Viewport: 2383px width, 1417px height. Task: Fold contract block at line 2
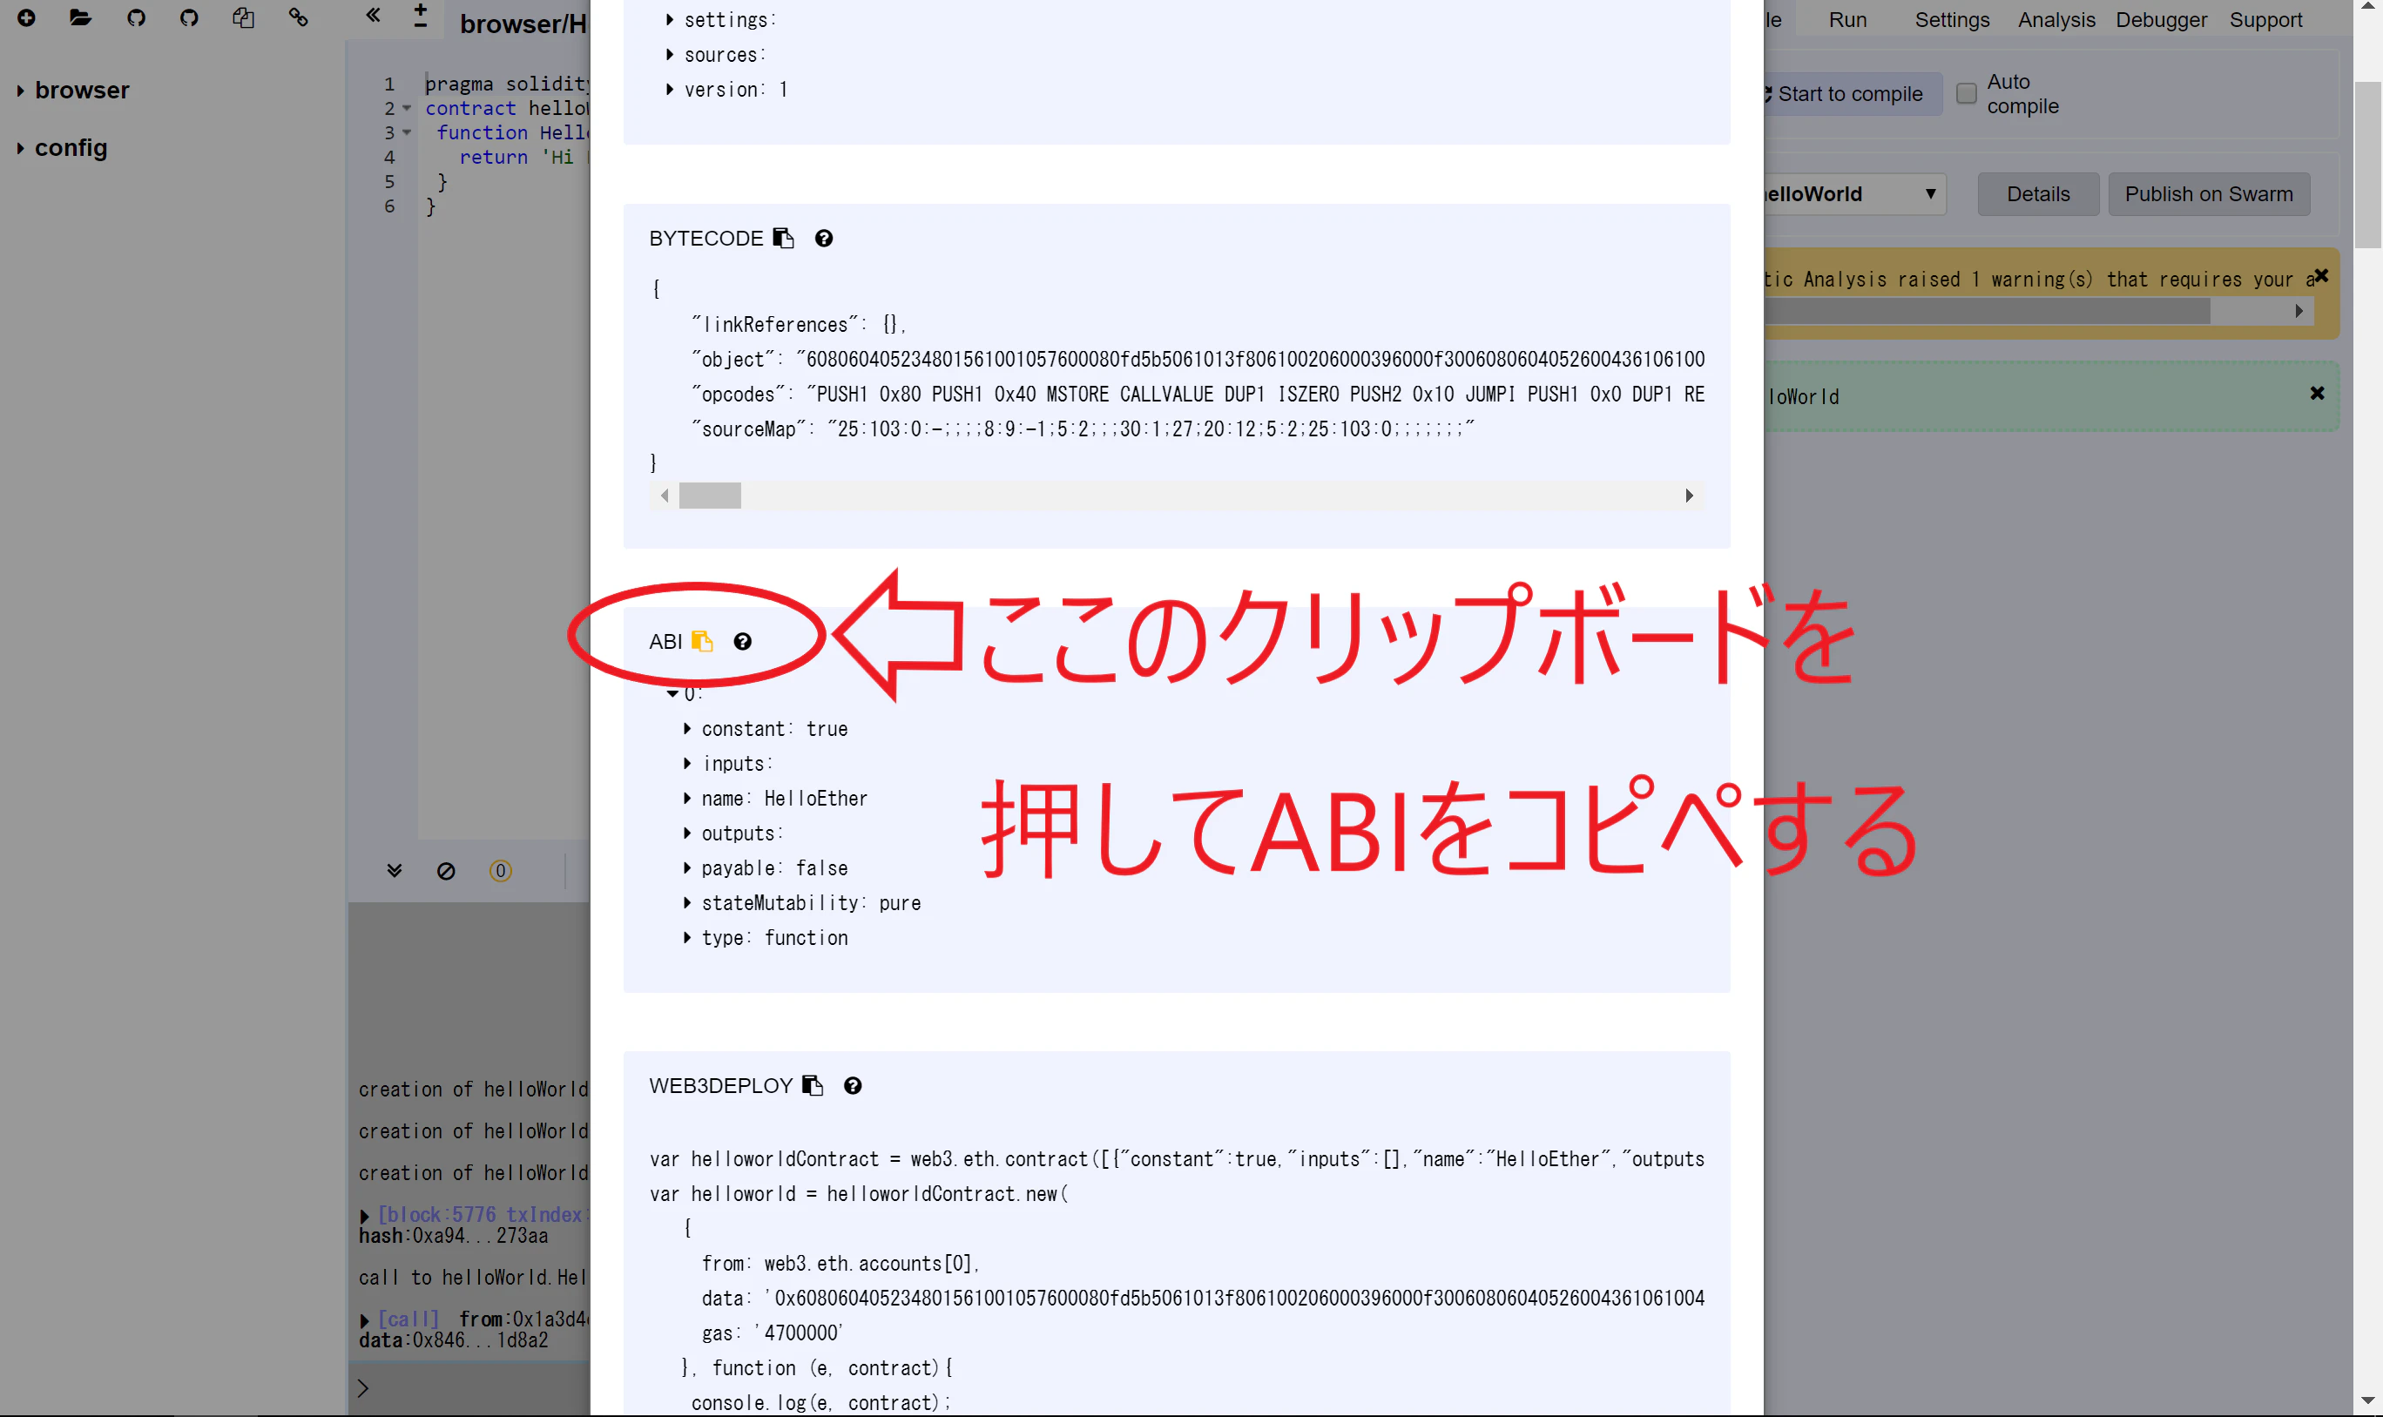(407, 108)
